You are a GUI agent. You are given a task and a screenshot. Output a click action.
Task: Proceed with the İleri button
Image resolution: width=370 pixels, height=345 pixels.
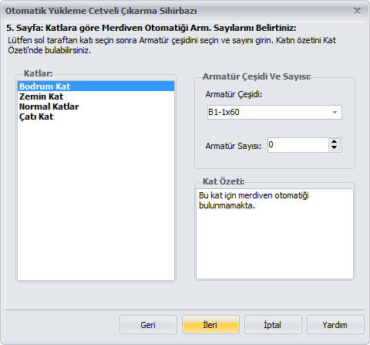coord(210,325)
